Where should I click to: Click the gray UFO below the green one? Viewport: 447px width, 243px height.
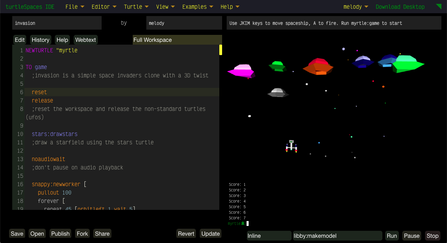tap(278, 93)
